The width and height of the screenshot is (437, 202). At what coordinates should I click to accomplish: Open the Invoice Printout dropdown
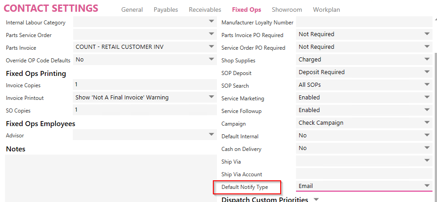coord(145,98)
